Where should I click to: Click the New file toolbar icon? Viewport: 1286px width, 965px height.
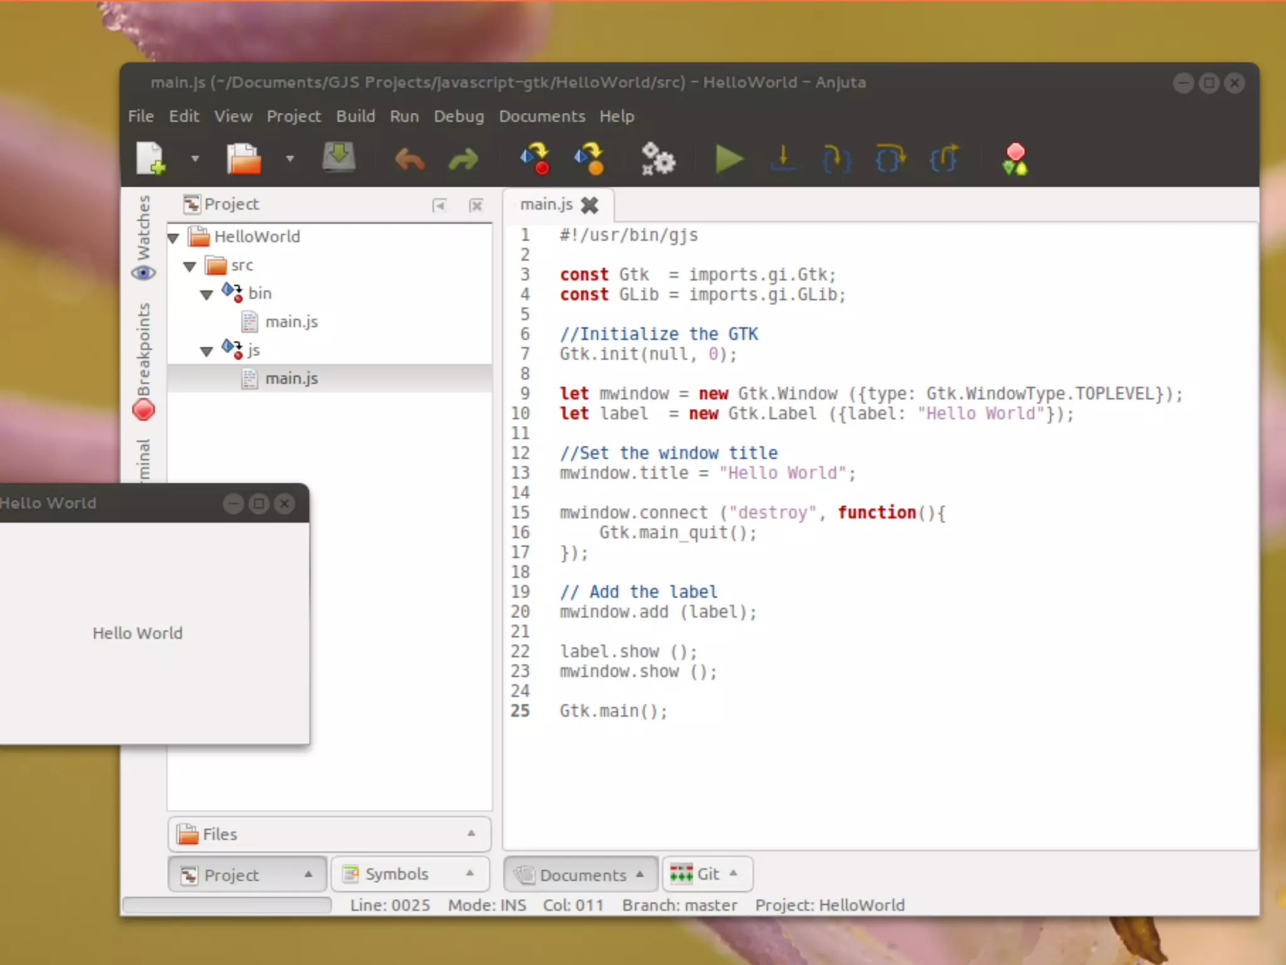[x=150, y=158]
